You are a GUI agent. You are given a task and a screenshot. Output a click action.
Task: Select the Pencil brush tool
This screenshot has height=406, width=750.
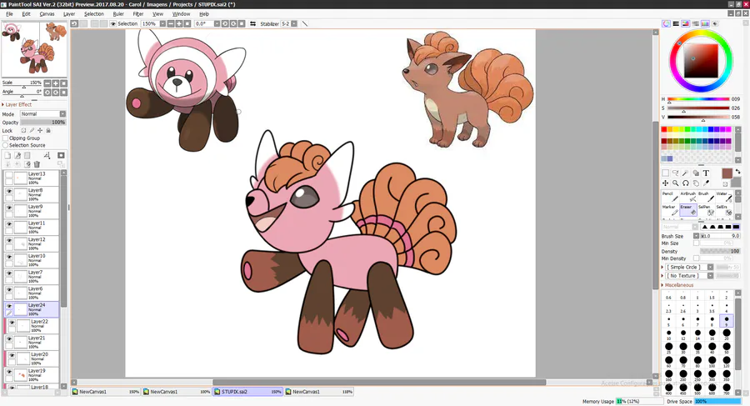[x=670, y=196]
